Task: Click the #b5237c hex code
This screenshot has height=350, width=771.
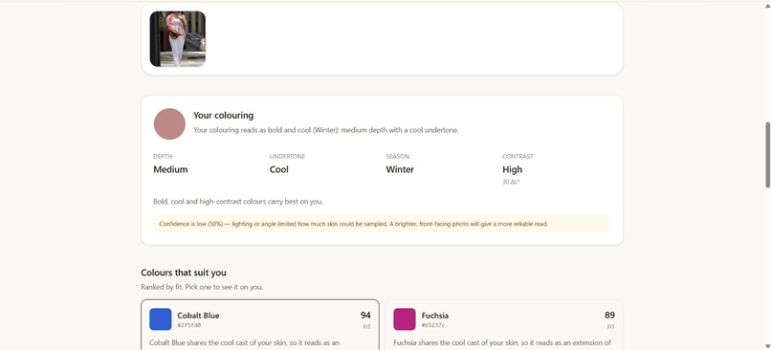Action: (x=432, y=325)
